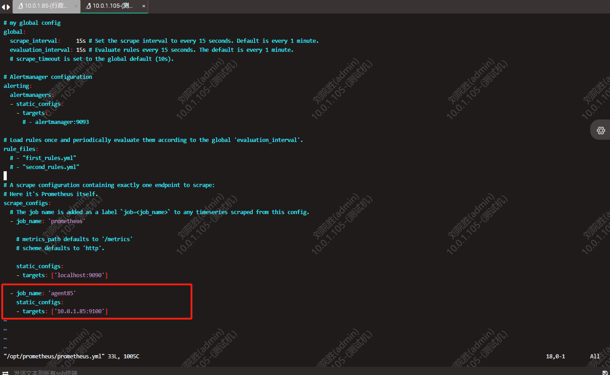Image resolution: width=610 pixels, height=375 pixels.
Task: Close the 10.0.1.105 session tab
Action: [144, 6]
